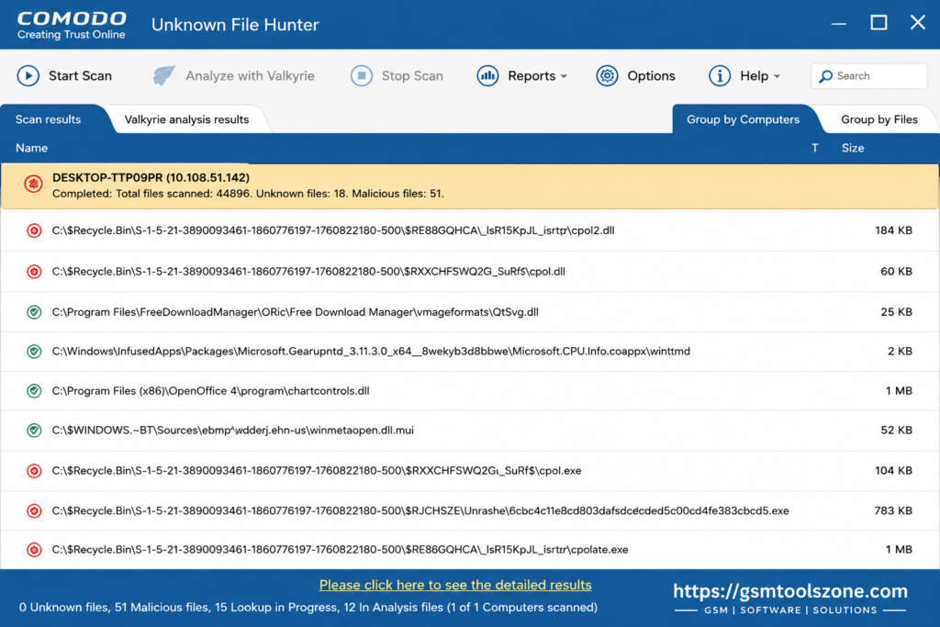Viewport: 940px width, 627px height.
Task: Click the Analyze with Valkyrie wing icon
Action: pyautogui.click(x=163, y=75)
